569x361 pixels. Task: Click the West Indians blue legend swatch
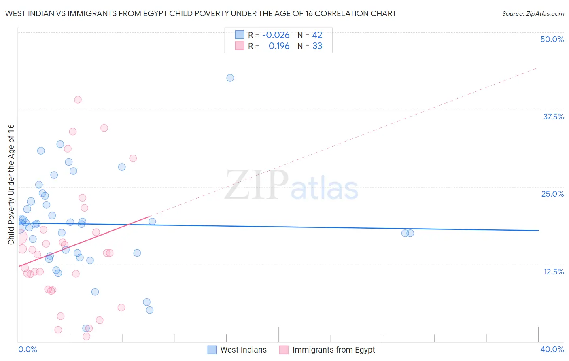coord(212,350)
